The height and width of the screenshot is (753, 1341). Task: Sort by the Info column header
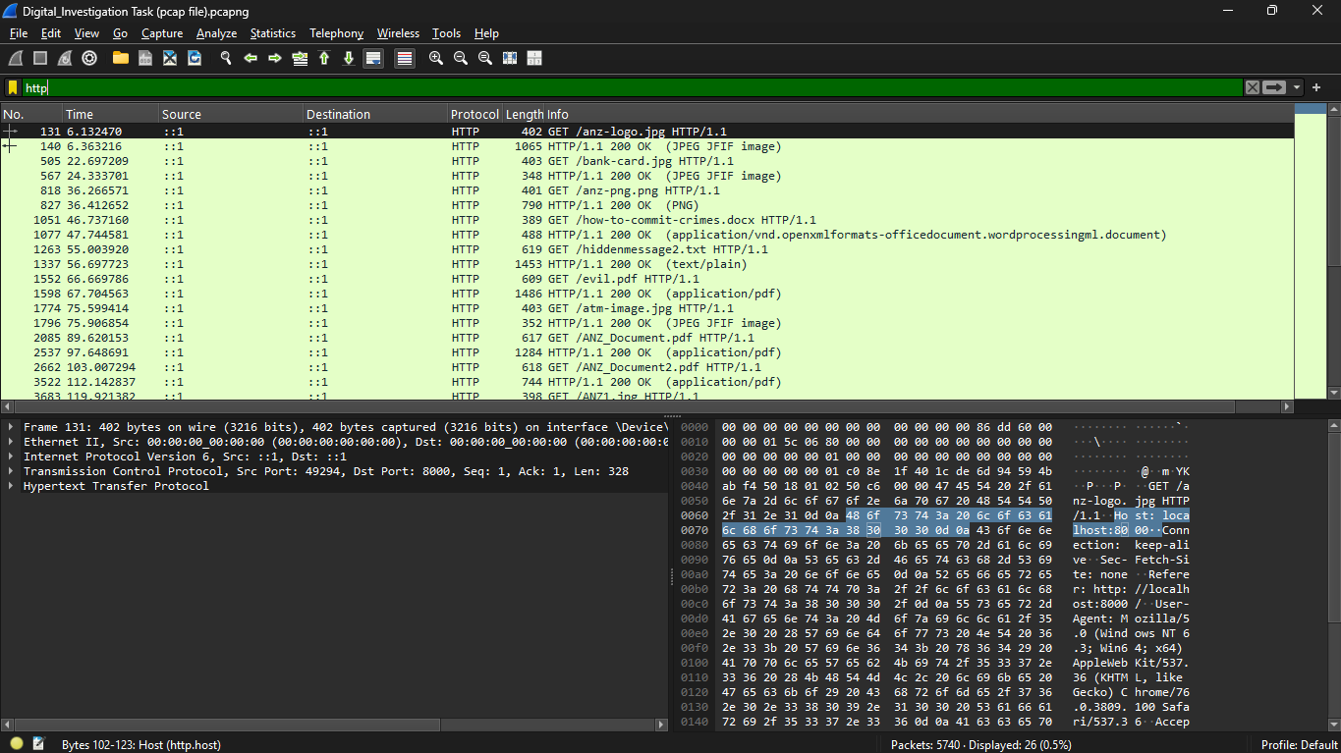[x=920, y=114]
